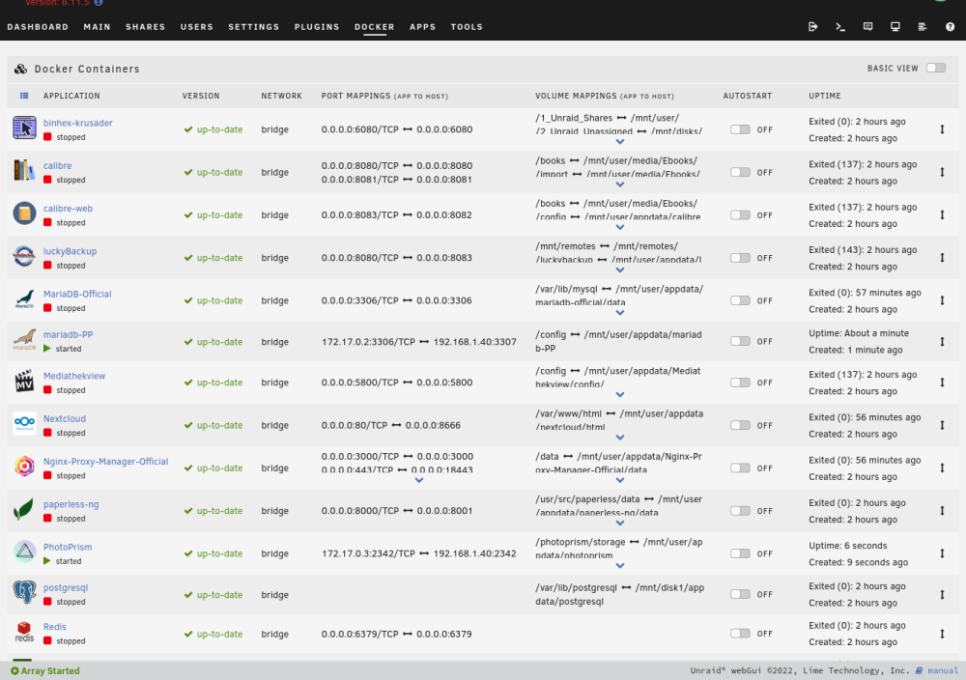Open the Plugins tab
Viewport: 966px width, 680px height.
tap(317, 26)
